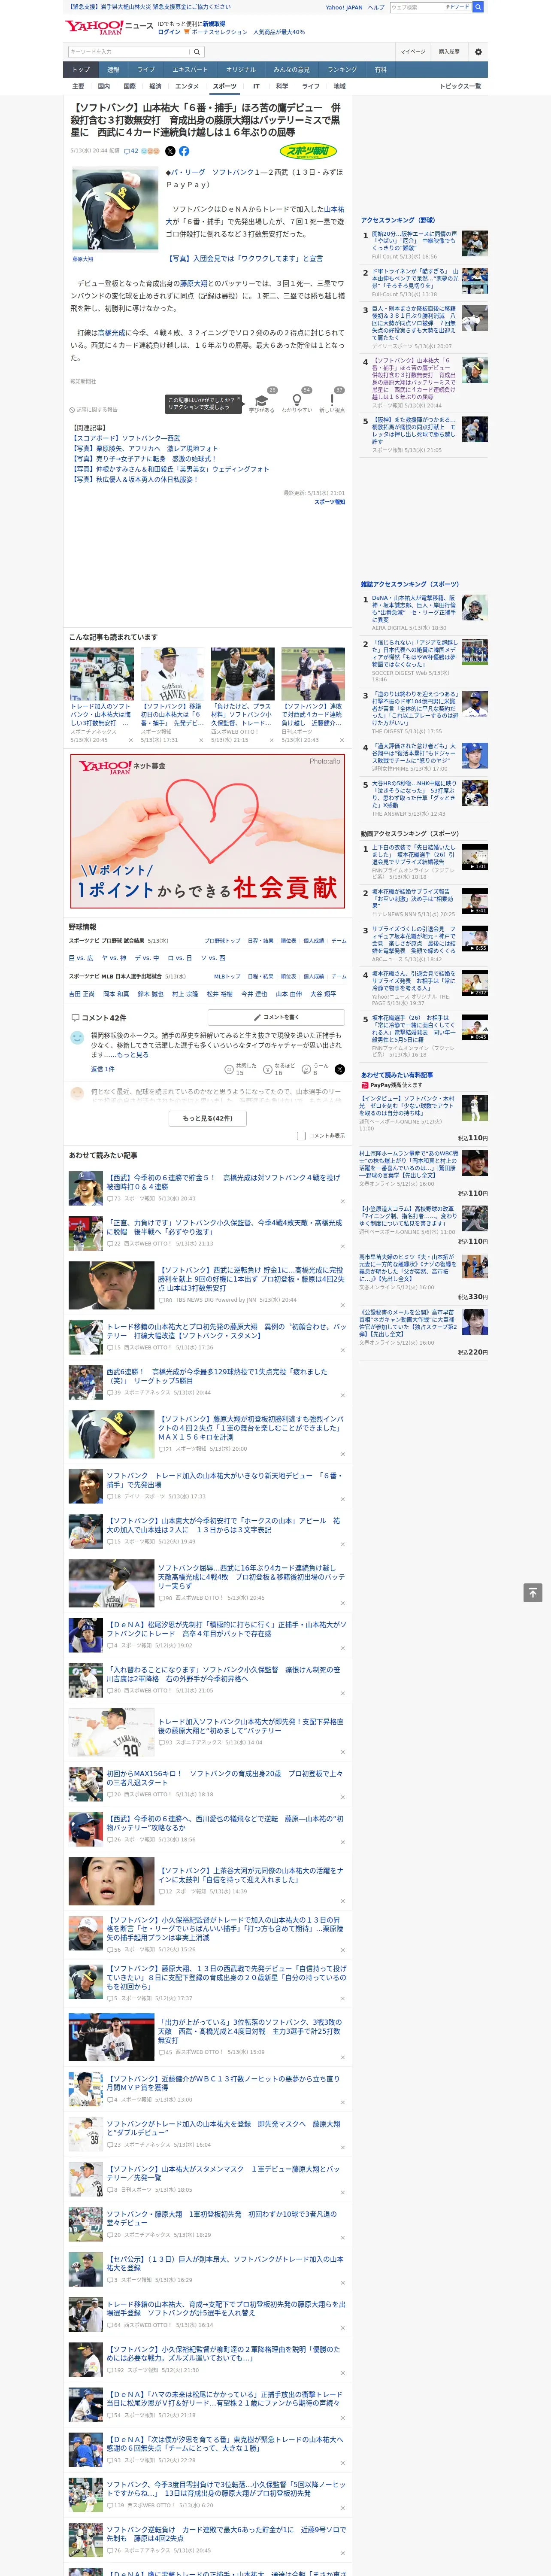Open the 巨 vs. 広 game result link

coord(82,958)
